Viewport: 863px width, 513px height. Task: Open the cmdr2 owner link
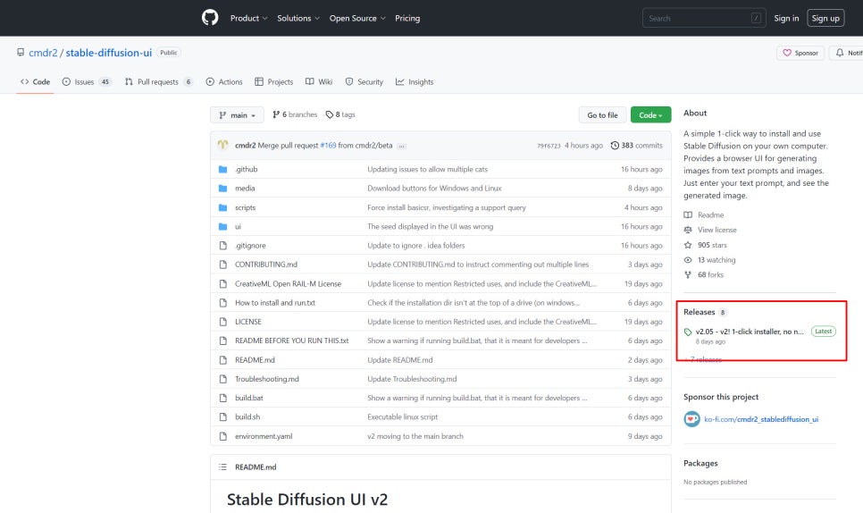43,53
